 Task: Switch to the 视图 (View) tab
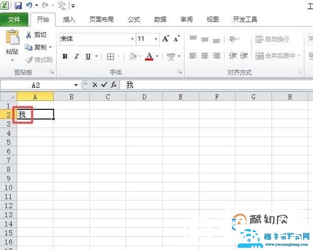213,20
